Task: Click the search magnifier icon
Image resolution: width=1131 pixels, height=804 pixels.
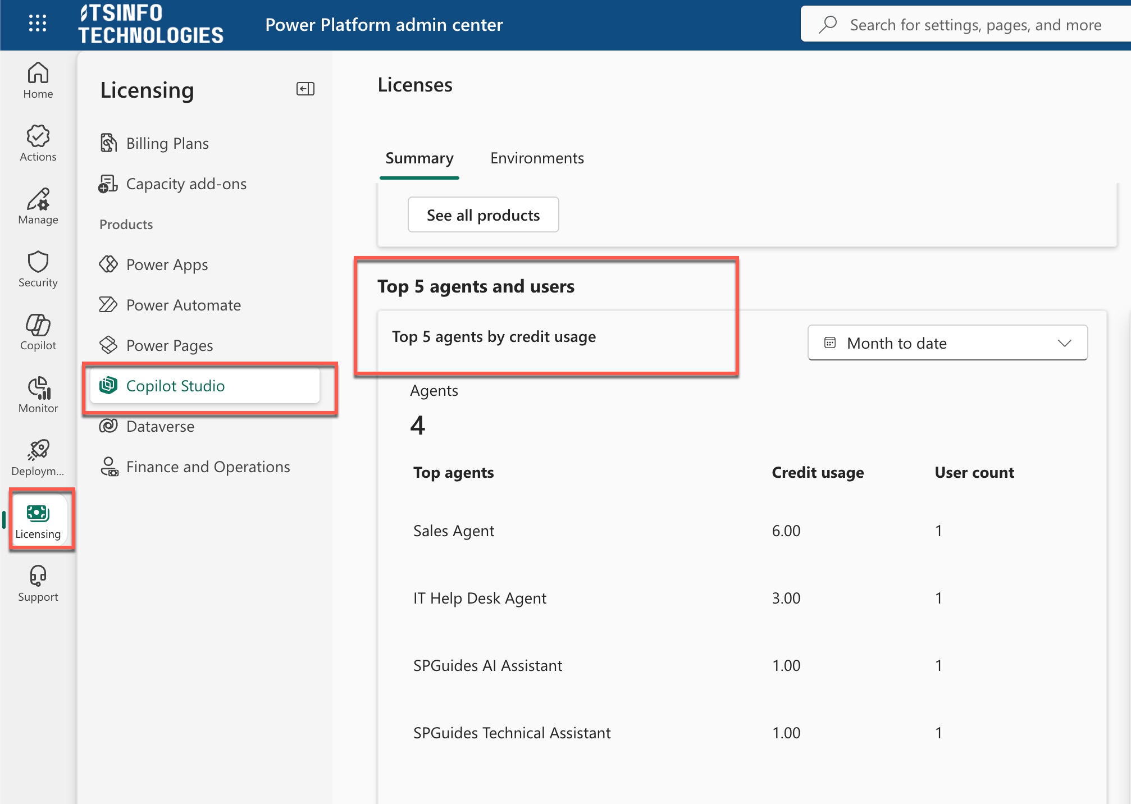Action: (828, 25)
